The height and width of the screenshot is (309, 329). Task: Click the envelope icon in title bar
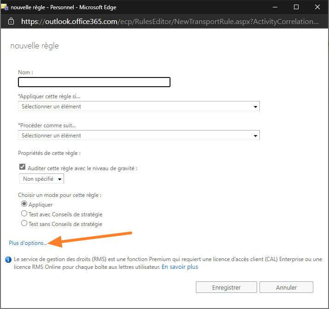coord(5,7)
